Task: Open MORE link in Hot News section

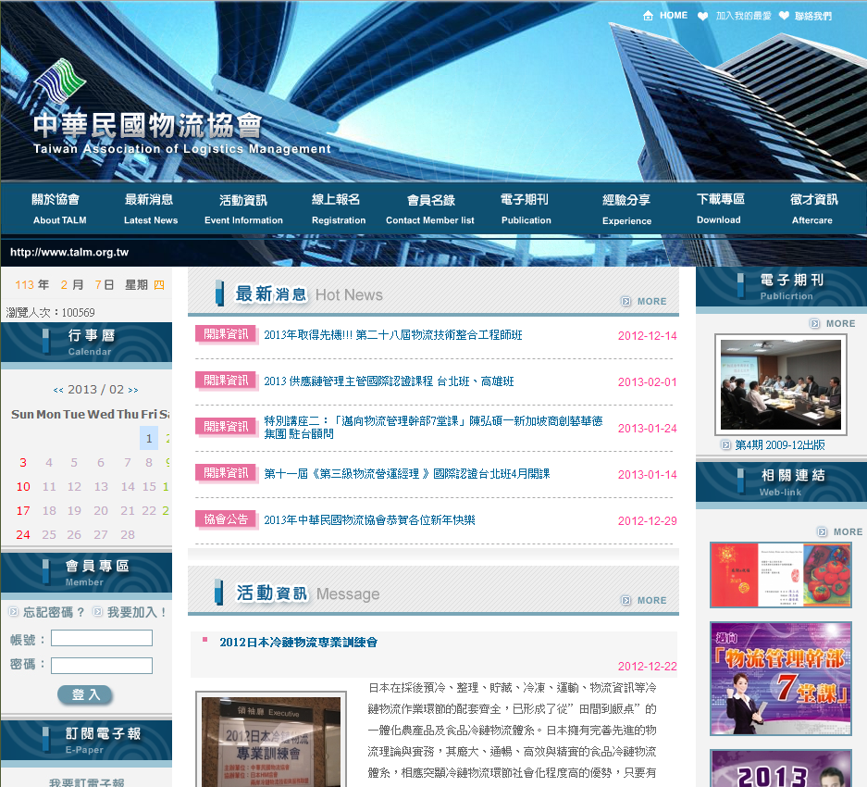Action: [644, 301]
